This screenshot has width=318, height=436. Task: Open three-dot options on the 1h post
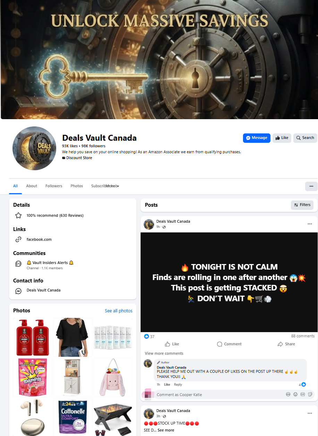click(310, 224)
